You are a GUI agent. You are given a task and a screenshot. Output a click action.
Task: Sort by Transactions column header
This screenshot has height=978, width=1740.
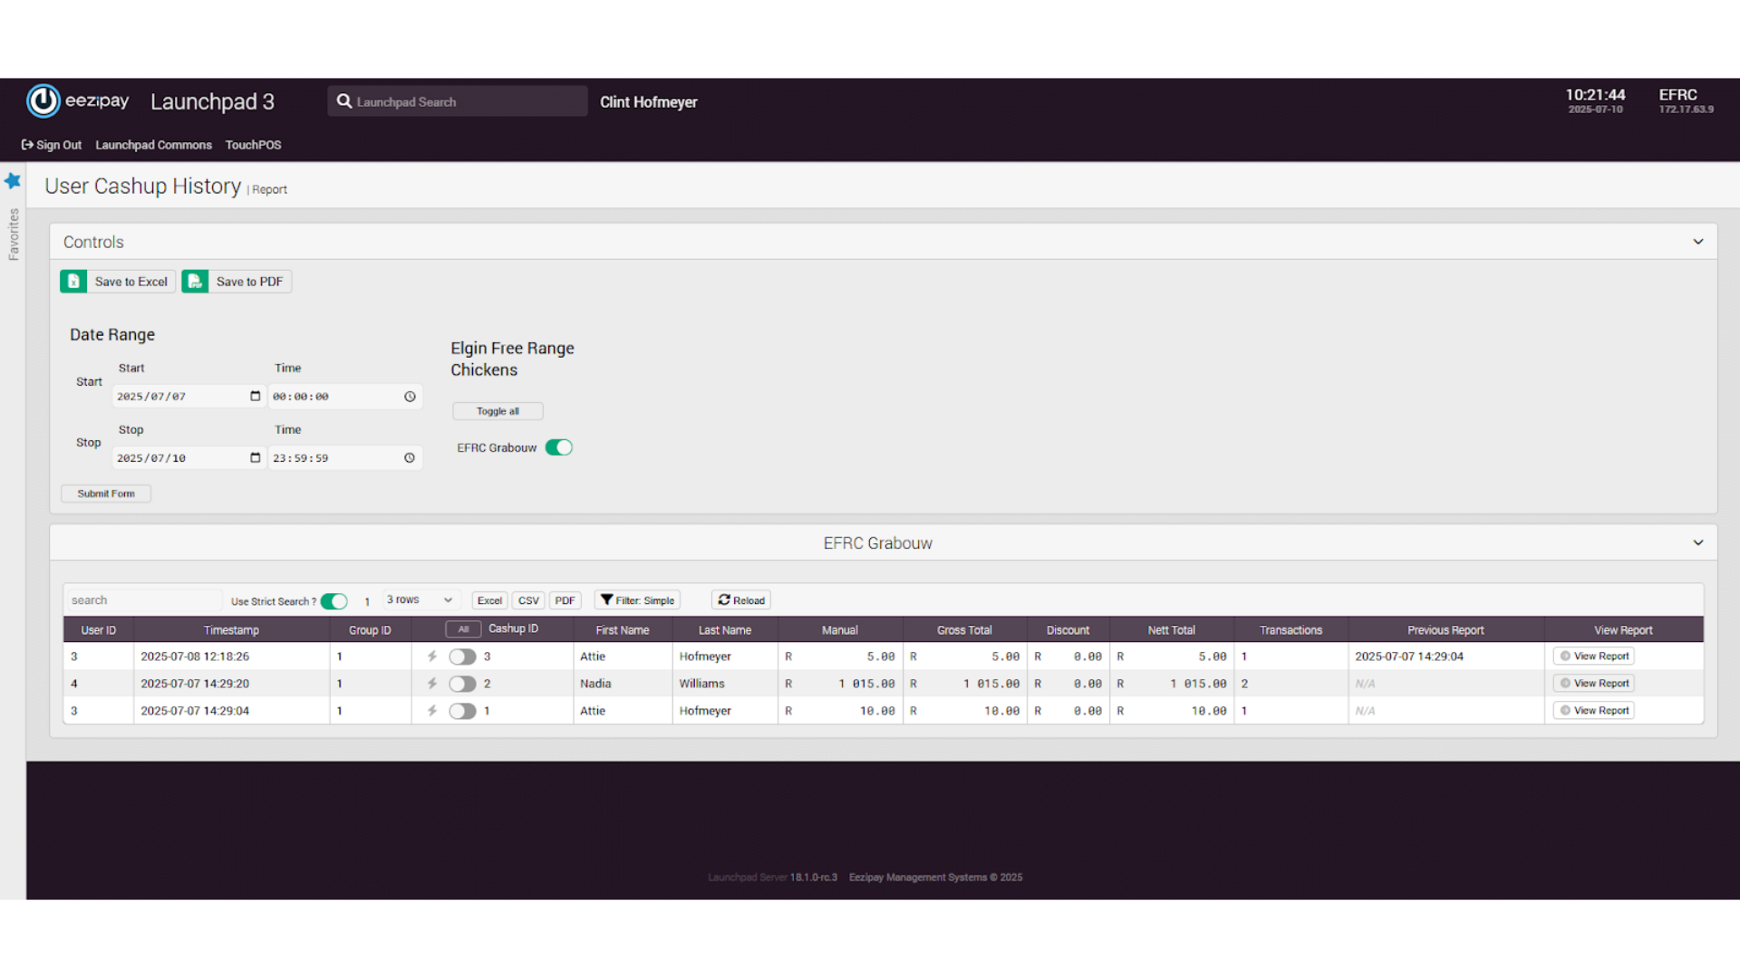click(1290, 630)
